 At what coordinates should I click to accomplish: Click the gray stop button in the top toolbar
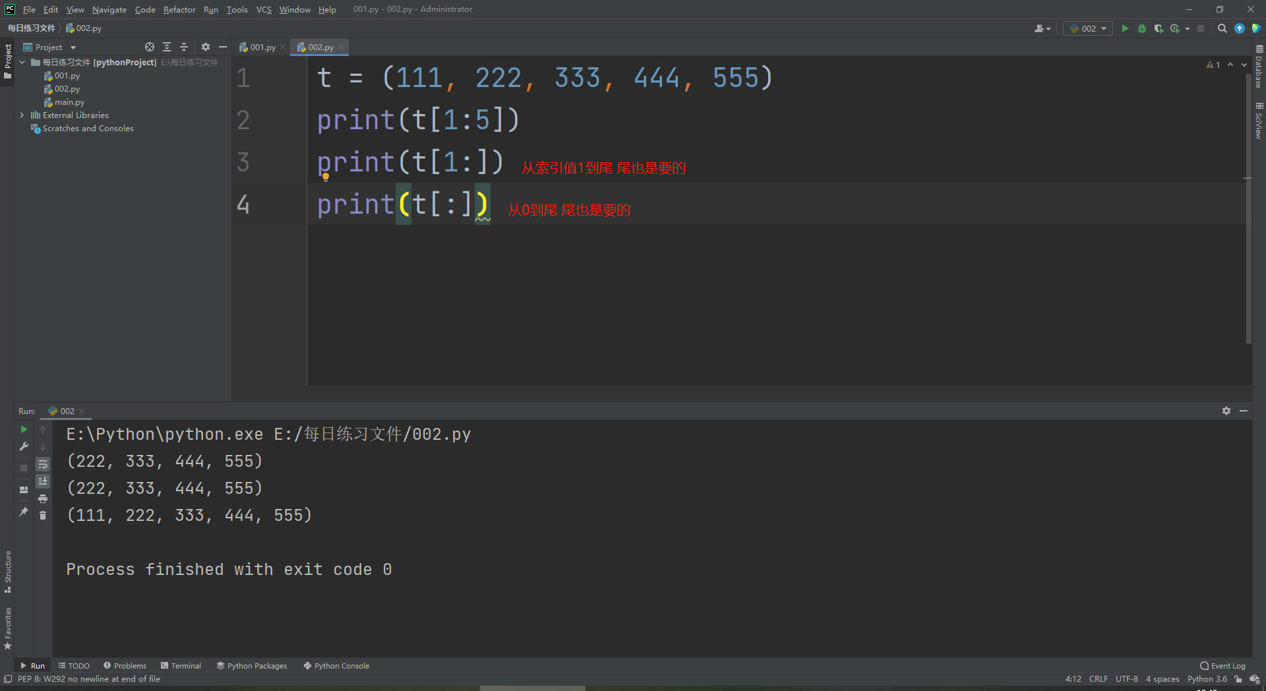tap(1201, 28)
